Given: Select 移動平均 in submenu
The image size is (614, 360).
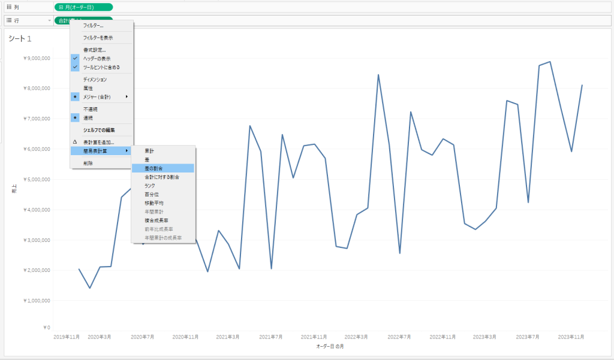Looking at the screenshot, I should (x=153, y=203).
